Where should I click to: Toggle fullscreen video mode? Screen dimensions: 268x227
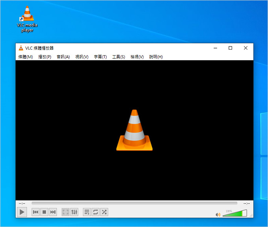[65, 212]
